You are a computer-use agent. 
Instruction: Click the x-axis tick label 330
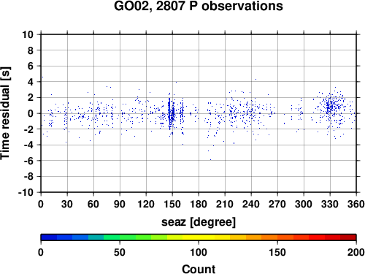[x=330, y=204]
